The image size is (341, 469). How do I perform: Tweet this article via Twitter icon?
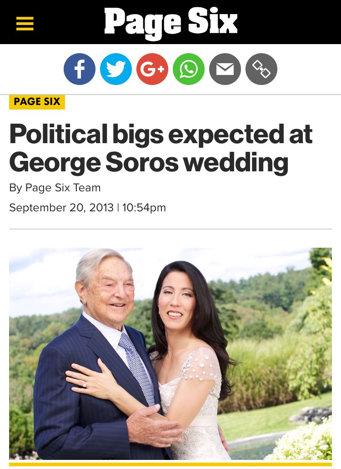116,69
